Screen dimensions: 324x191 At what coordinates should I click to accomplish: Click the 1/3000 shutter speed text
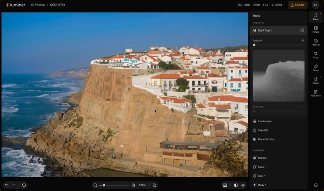click(x=276, y=5)
